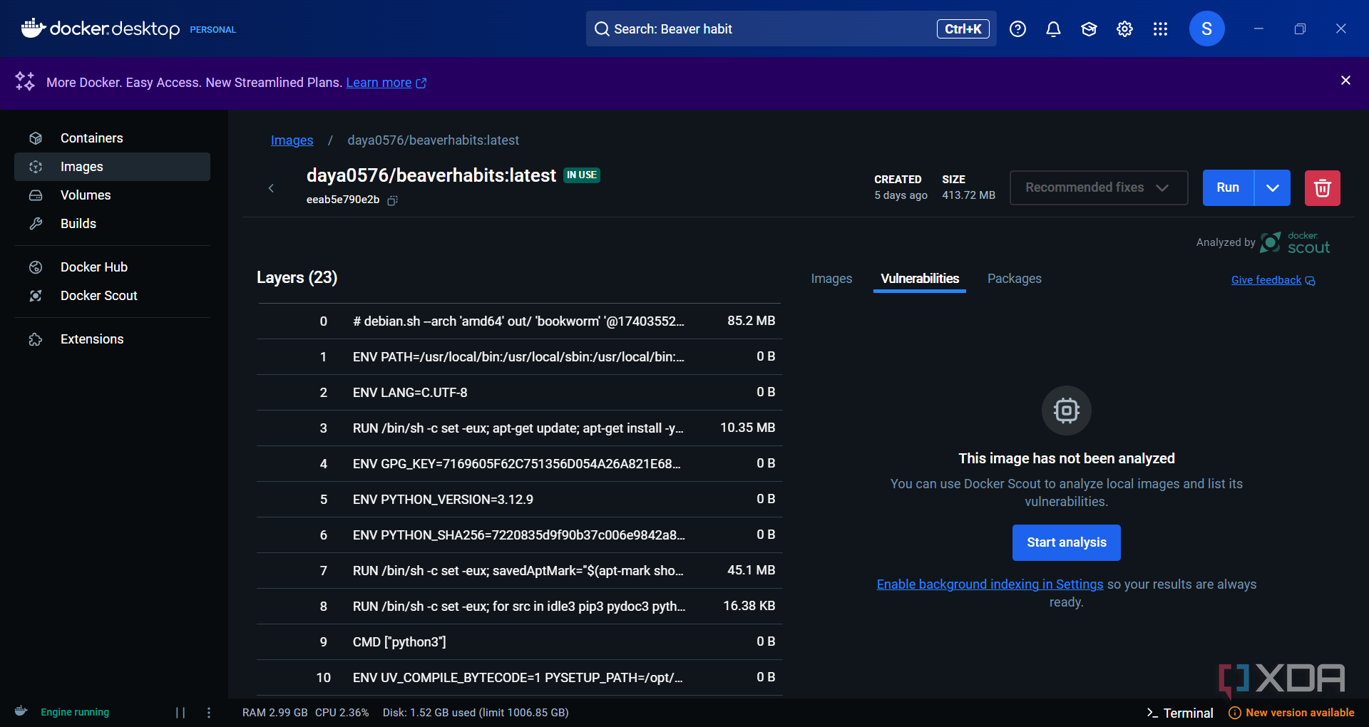Open the help question mark icon

(1017, 29)
